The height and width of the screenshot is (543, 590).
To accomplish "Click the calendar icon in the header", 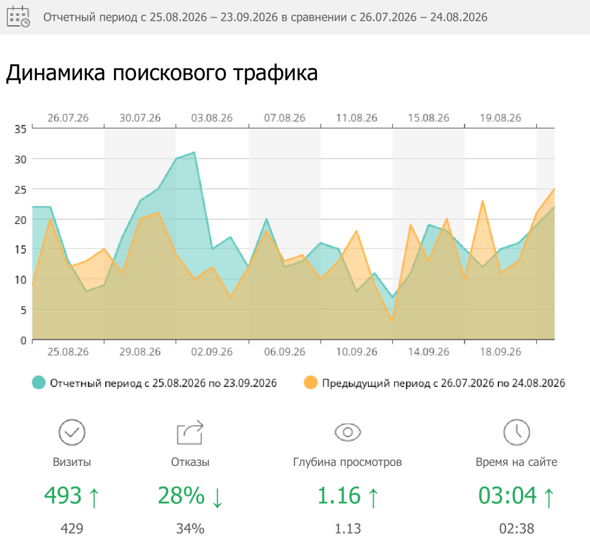I will click(x=18, y=17).
